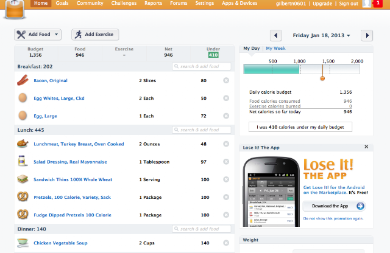Image resolution: width=390 pixels, height=253 pixels.
Task: Open the Lunchmeat, Turkey Breast, Oven Cooked link
Action: click(x=79, y=144)
